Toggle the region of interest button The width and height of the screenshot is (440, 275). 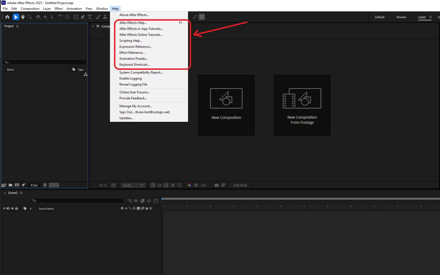173,185
